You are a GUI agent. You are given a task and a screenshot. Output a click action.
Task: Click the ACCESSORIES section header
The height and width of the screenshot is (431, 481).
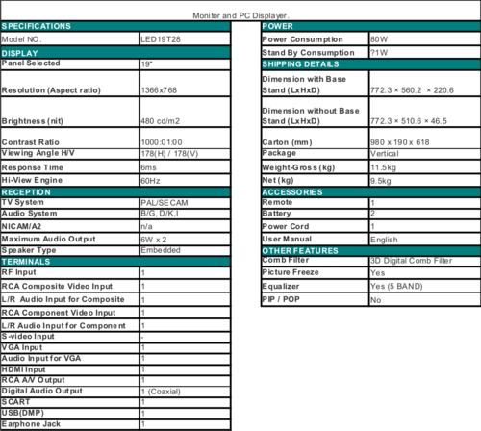point(371,192)
